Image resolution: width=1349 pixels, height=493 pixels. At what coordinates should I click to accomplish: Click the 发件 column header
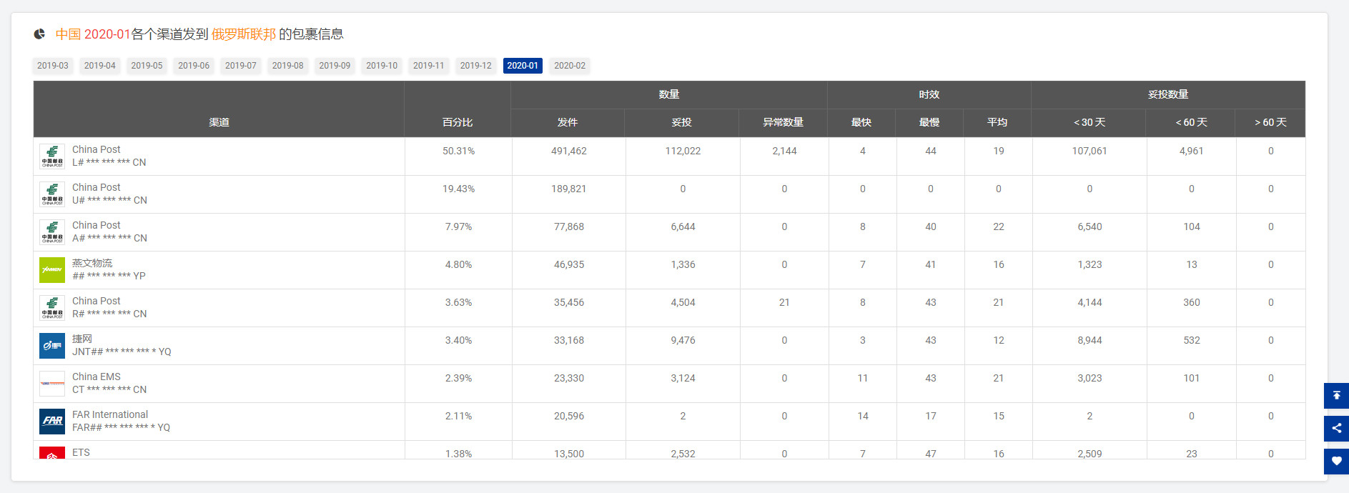point(568,122)
